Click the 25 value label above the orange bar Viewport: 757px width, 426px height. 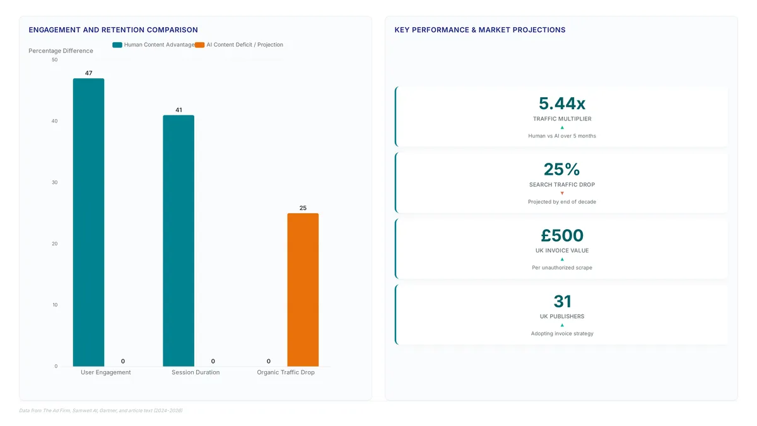(x=303, y=208)
